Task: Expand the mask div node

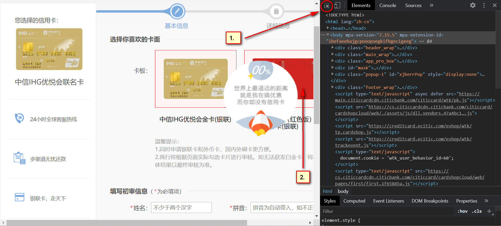Action: point(332,68)
